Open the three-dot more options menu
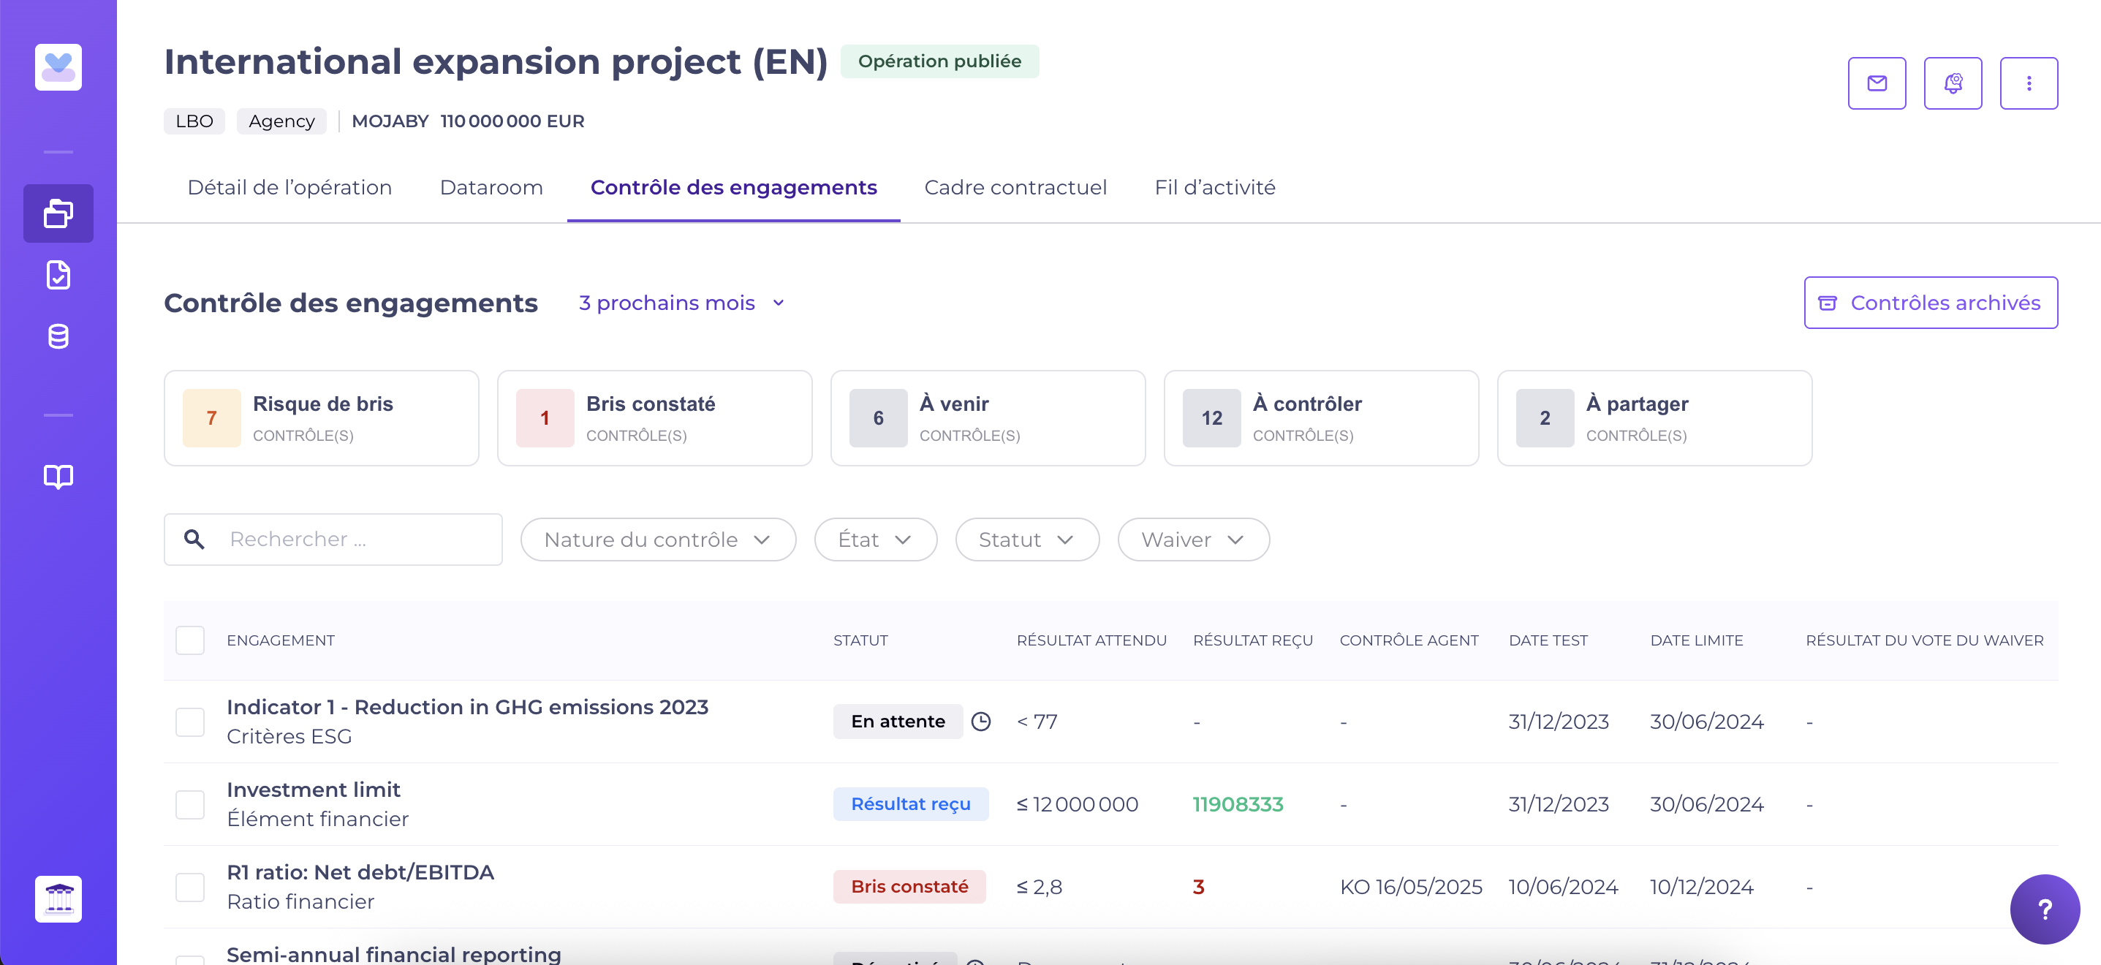The height and width of the screenshot is (965, 2101). [2028, 83]
